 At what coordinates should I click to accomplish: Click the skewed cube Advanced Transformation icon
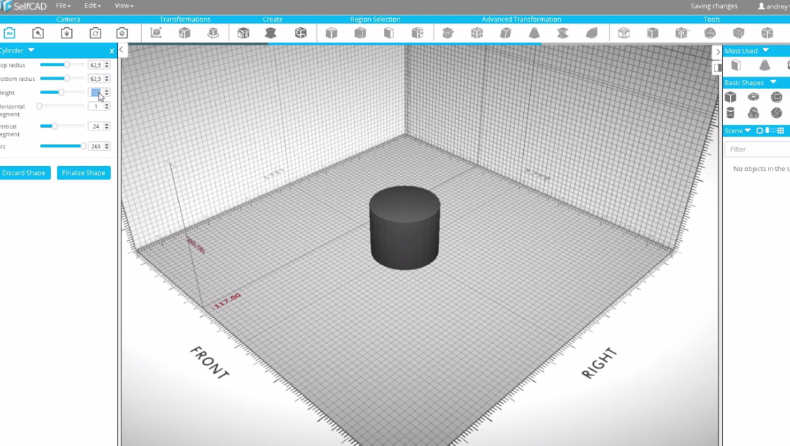(x=505, y=34)
